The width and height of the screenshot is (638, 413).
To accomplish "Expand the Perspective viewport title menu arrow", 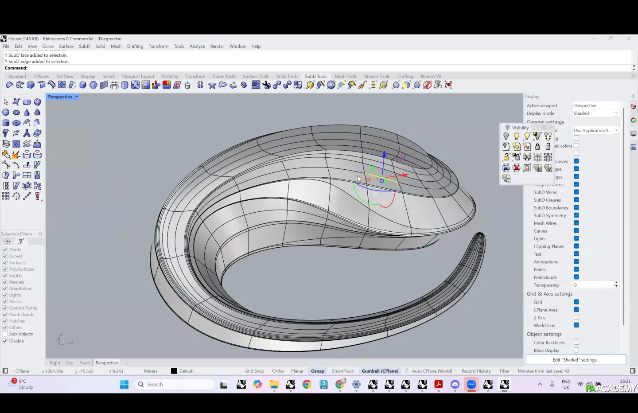I will (77, 97).
